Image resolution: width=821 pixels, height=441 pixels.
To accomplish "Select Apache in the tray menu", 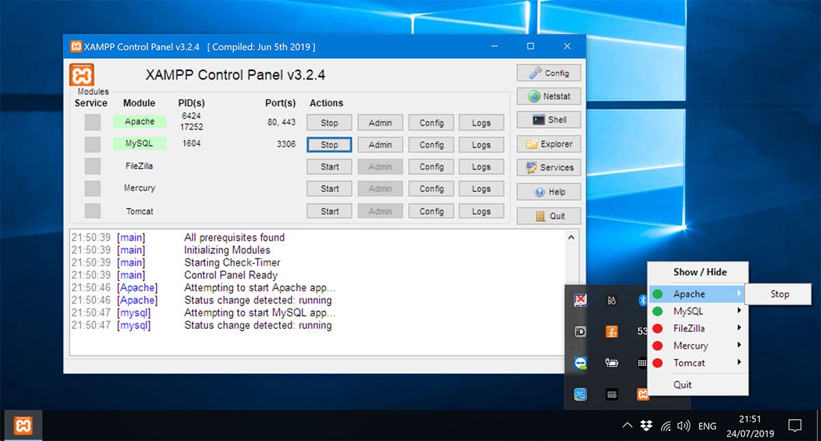I will click(x=698, y=294).
